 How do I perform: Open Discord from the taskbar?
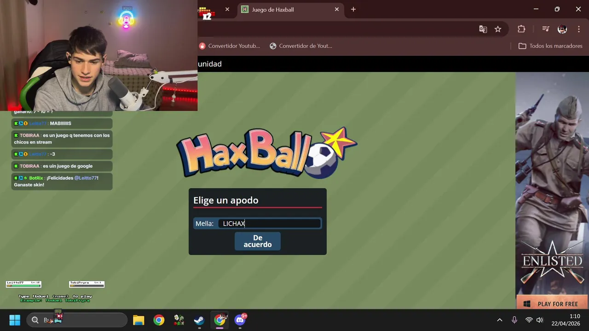(x=240, y=320)
